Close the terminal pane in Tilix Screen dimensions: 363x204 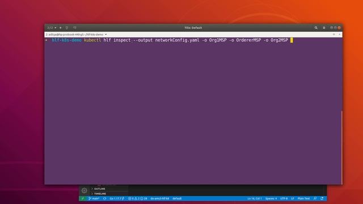click(340, 35)
